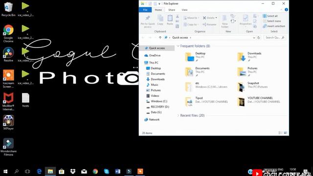Expand the address bar history dropdown
The width and height of the screenshot is (313, 176).
[x=254, y=38]
